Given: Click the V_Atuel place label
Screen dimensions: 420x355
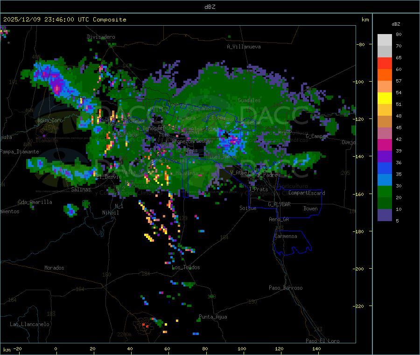Looking at the screenshot, I should pos(240,173).
